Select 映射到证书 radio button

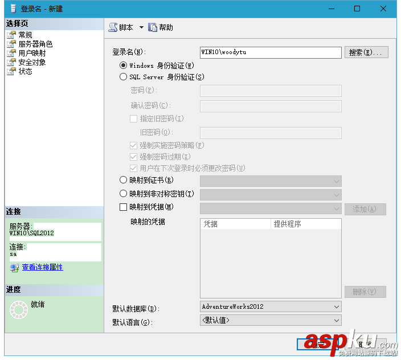point(123,180)
